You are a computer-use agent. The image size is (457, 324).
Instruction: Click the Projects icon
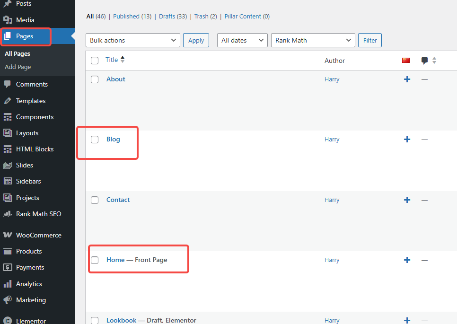8,198
